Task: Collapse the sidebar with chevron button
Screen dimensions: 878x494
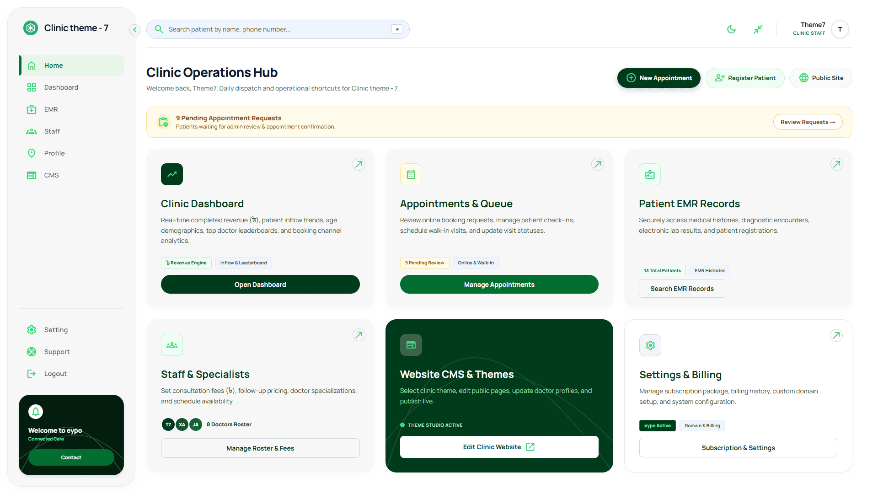Action: (x=134, y=30)
